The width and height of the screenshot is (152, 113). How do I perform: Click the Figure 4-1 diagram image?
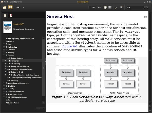(97, 76)
